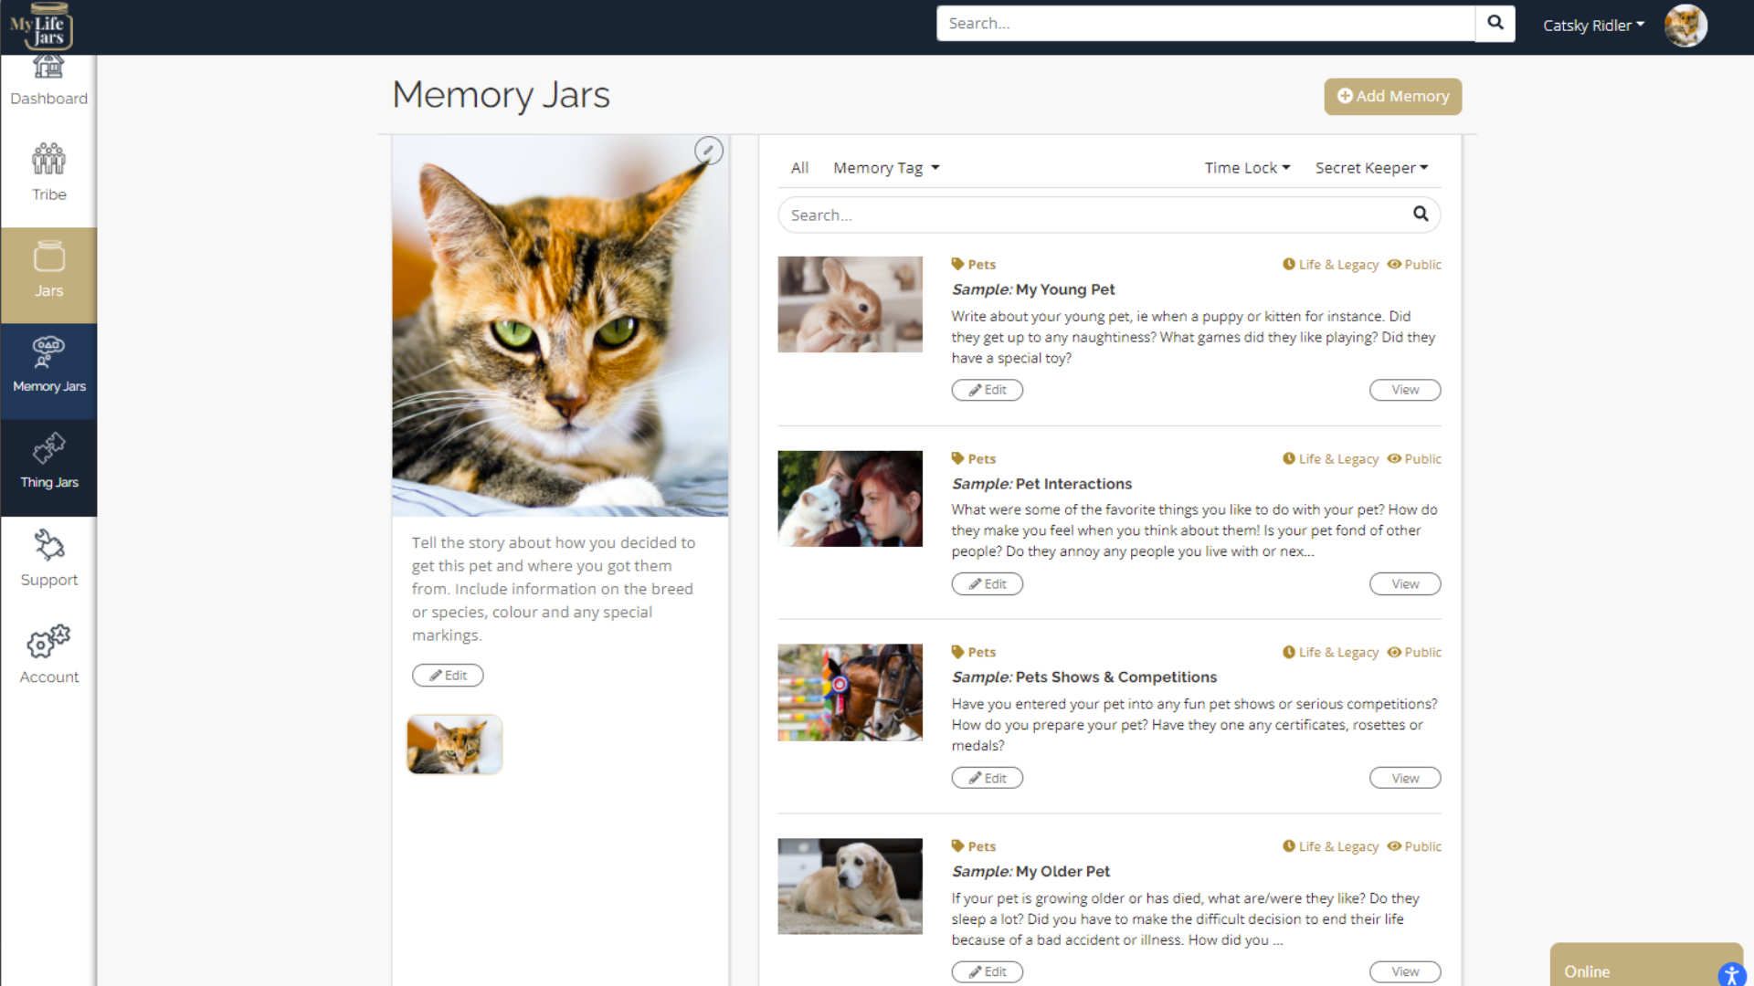This screenshot has width=1754, height=986.
Task: Open Account settings gear icon
Action: pos(48,642)
